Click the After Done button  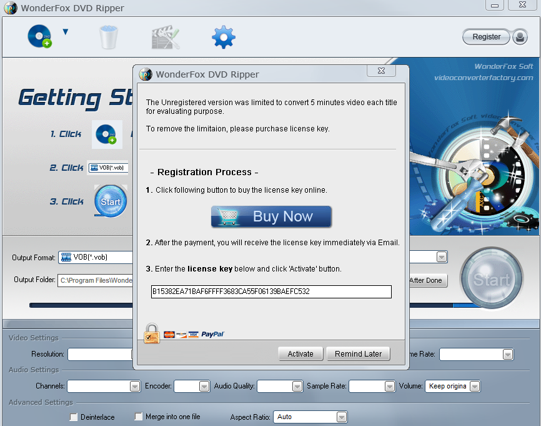click(428, 280)
